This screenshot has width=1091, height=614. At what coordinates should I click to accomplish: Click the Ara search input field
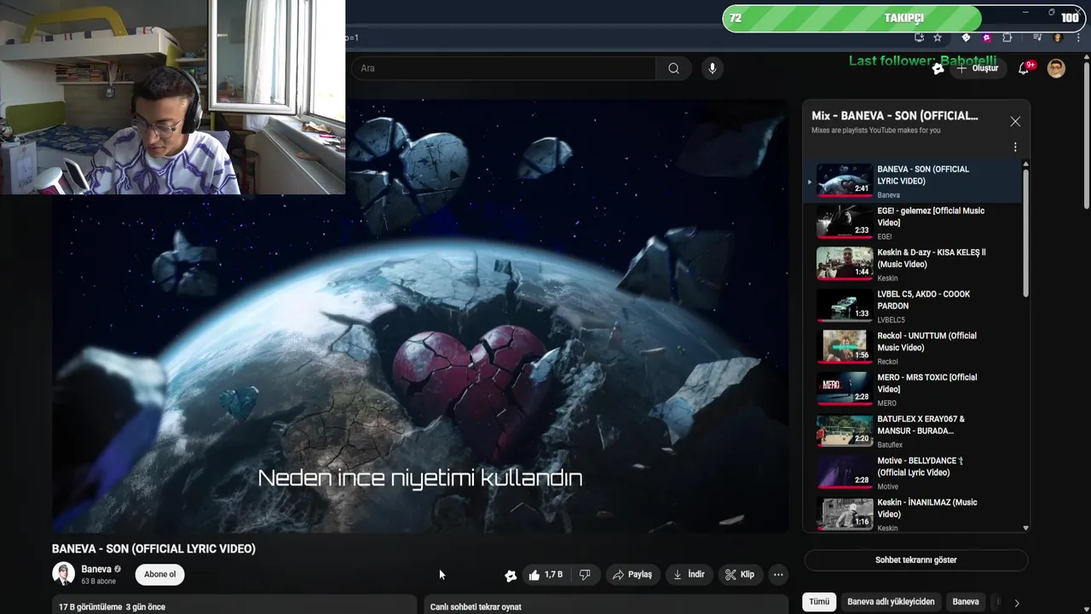(x=504, y=68)
